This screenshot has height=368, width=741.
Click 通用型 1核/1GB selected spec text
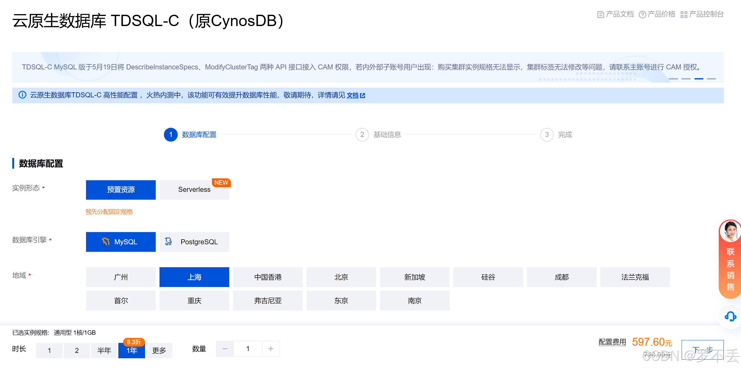75,333
